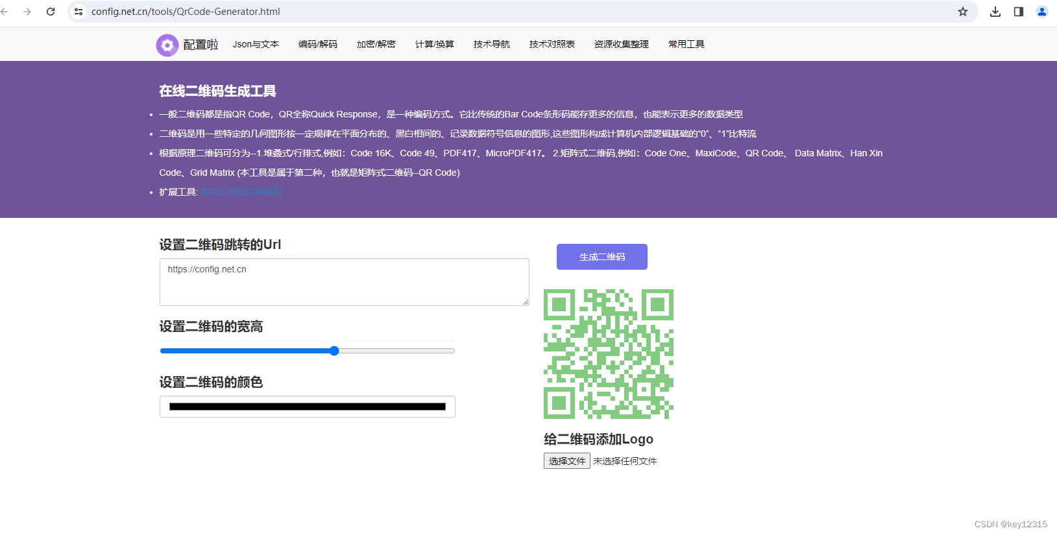Open the QR code color picker swatch
The width and height of the screenshot is (1057, 535).
tap(308, 407)
